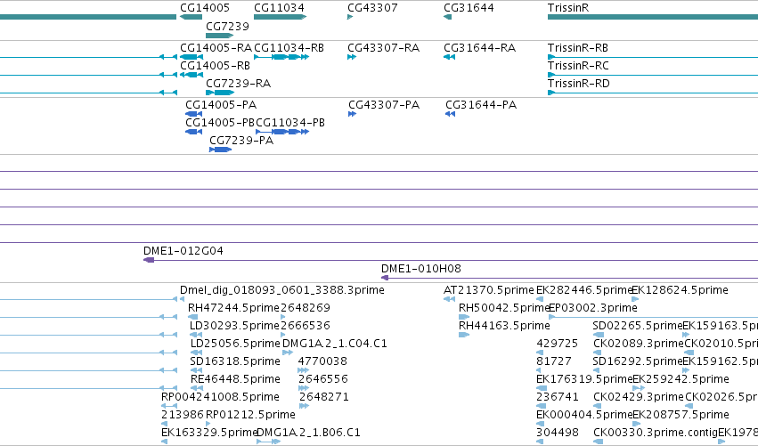
Task: Select the CG43307 gene label
Action: coord(372,8)
